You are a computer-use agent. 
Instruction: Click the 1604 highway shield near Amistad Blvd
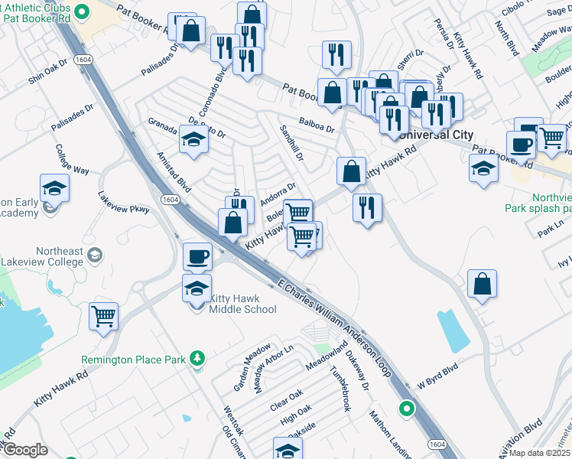point(170,198)
